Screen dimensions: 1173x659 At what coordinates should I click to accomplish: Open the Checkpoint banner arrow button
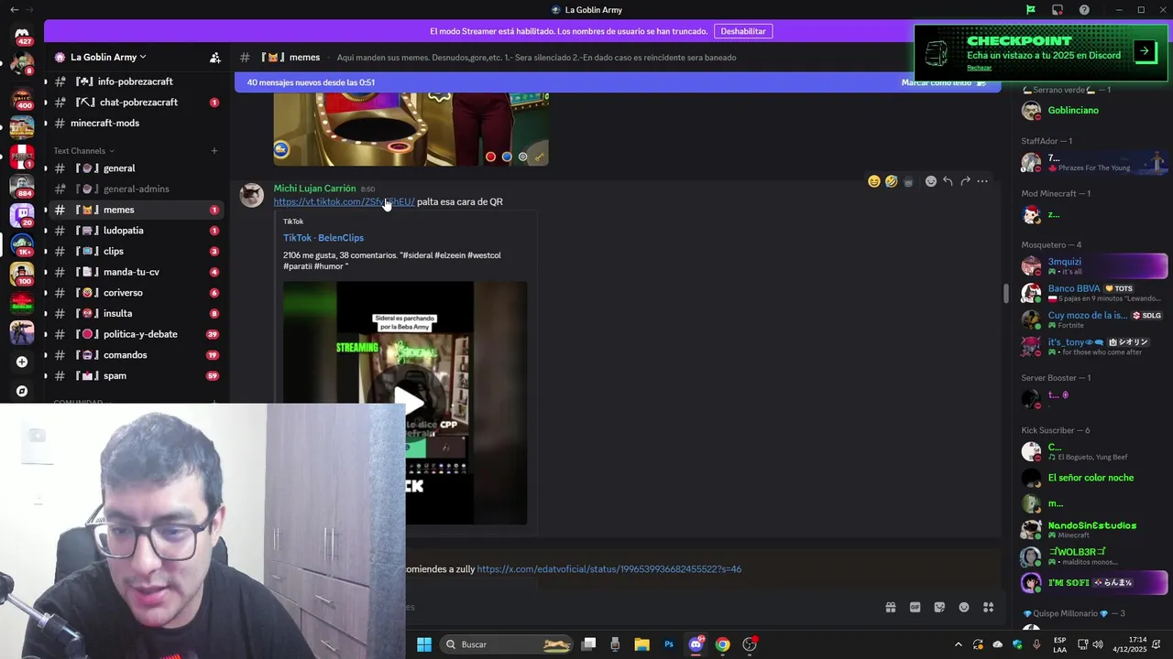click(1145, 51)
